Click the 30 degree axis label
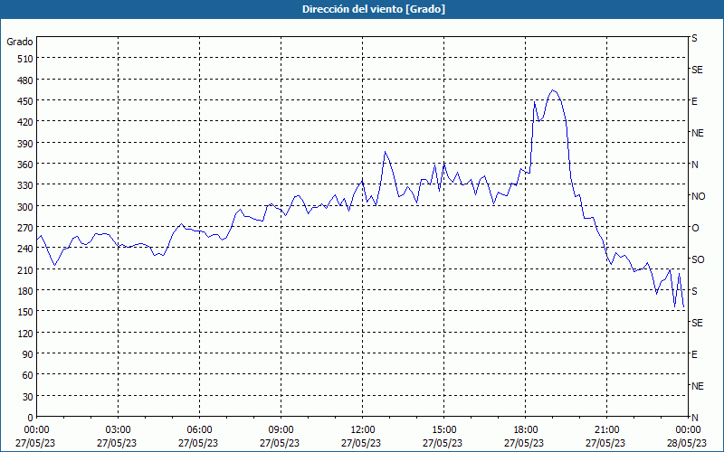This screenshot has width=724, height=452. [28, 397]
